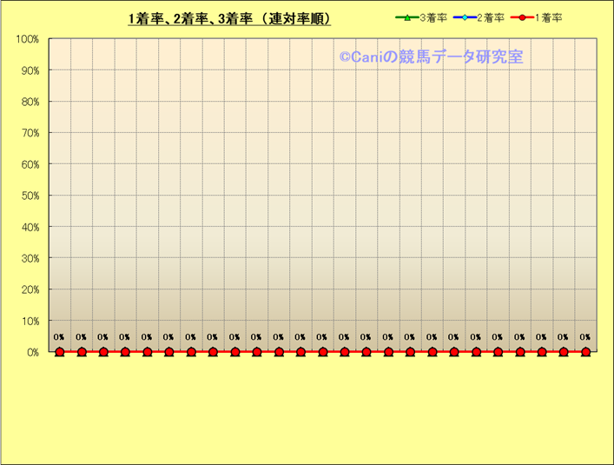Viewport: 614px width, 465px height.
Task: Click the chart title 1着率、2着率、3着率（連対率順）
Action: pyautogui.click(x=228, y=18)
